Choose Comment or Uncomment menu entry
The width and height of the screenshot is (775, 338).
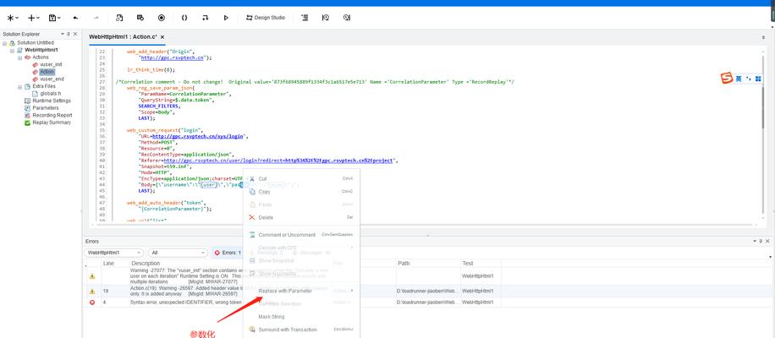(301, 235)
